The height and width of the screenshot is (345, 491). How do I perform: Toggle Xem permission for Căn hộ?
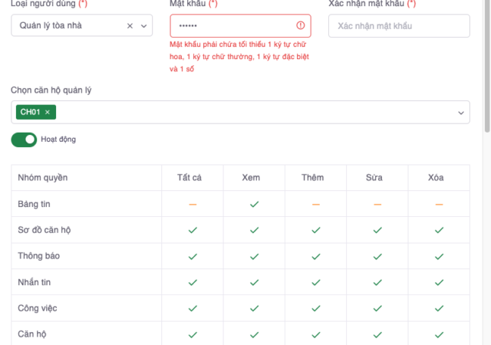[x=254, y=334]
